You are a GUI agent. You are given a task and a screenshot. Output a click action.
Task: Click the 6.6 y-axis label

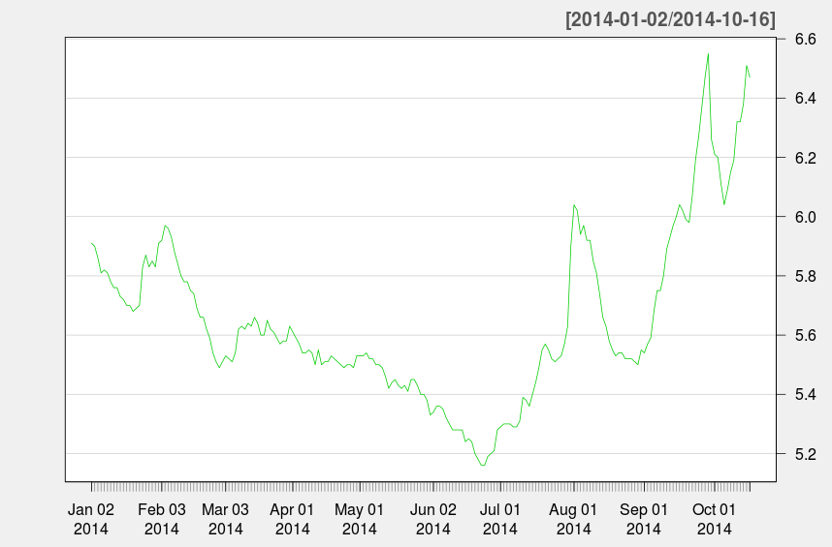tap(805, 39)
